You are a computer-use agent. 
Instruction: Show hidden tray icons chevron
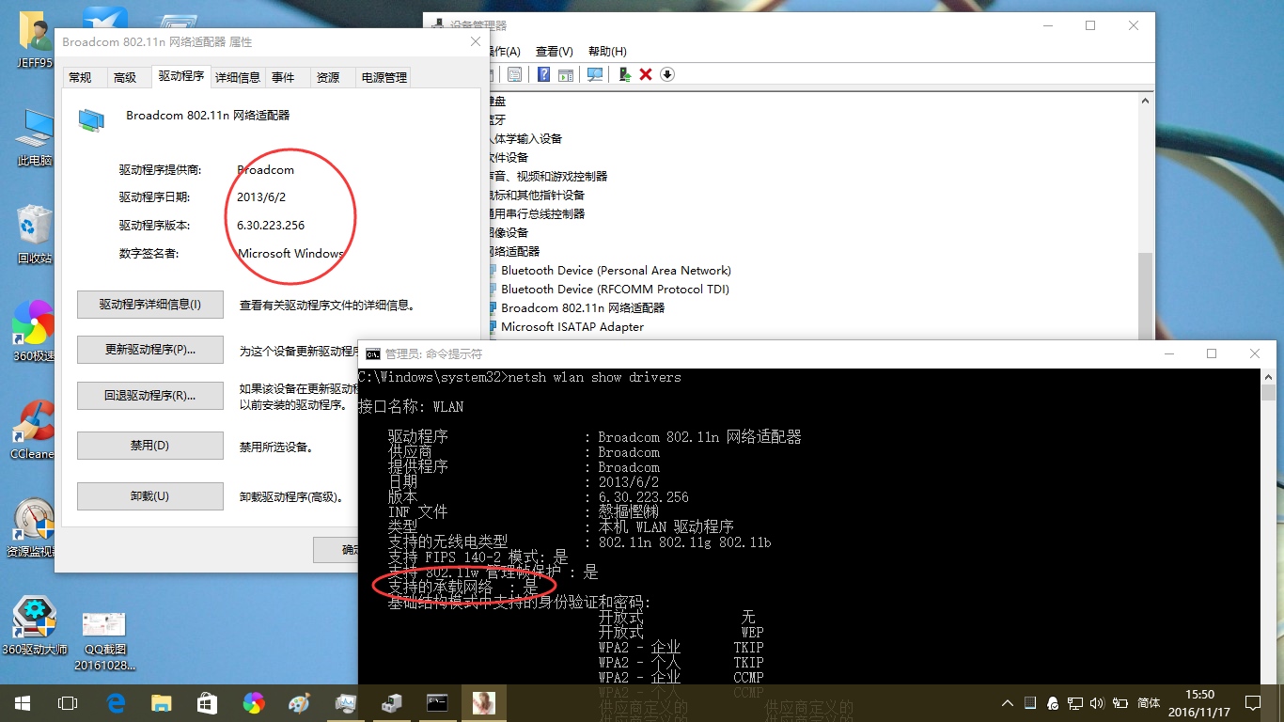click(x=1008, y=702)
